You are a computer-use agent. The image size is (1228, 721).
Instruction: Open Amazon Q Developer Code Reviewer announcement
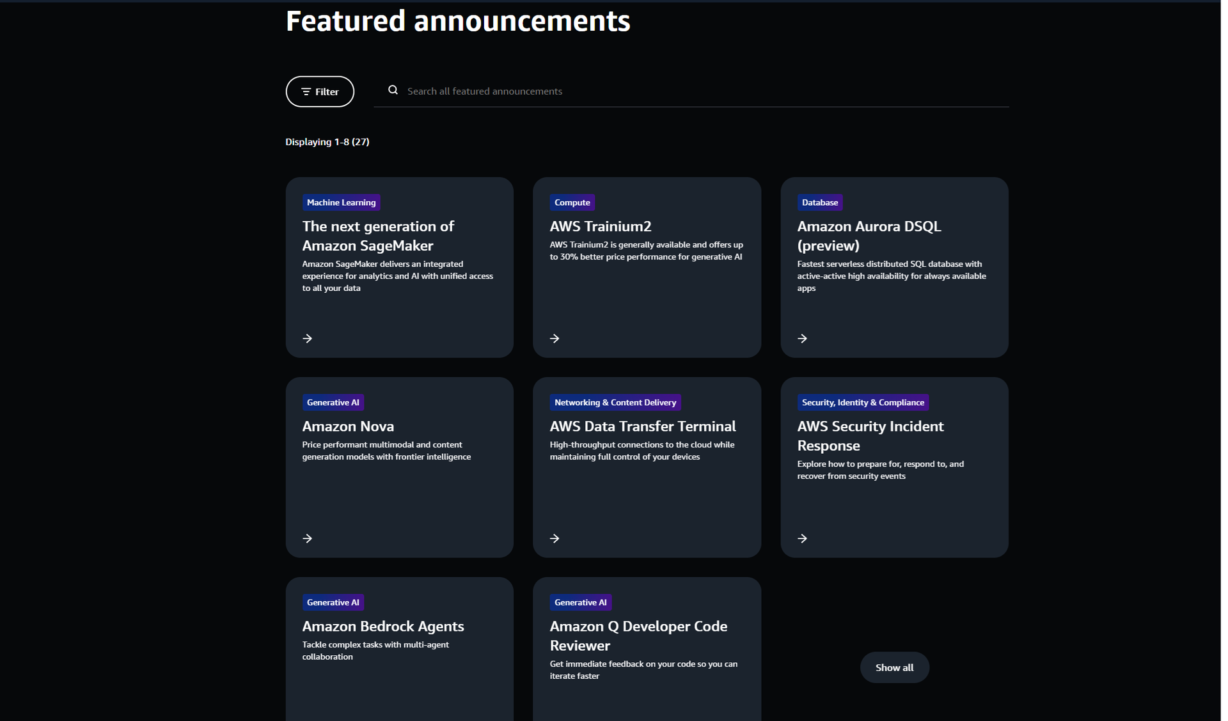tap(638, 635)
